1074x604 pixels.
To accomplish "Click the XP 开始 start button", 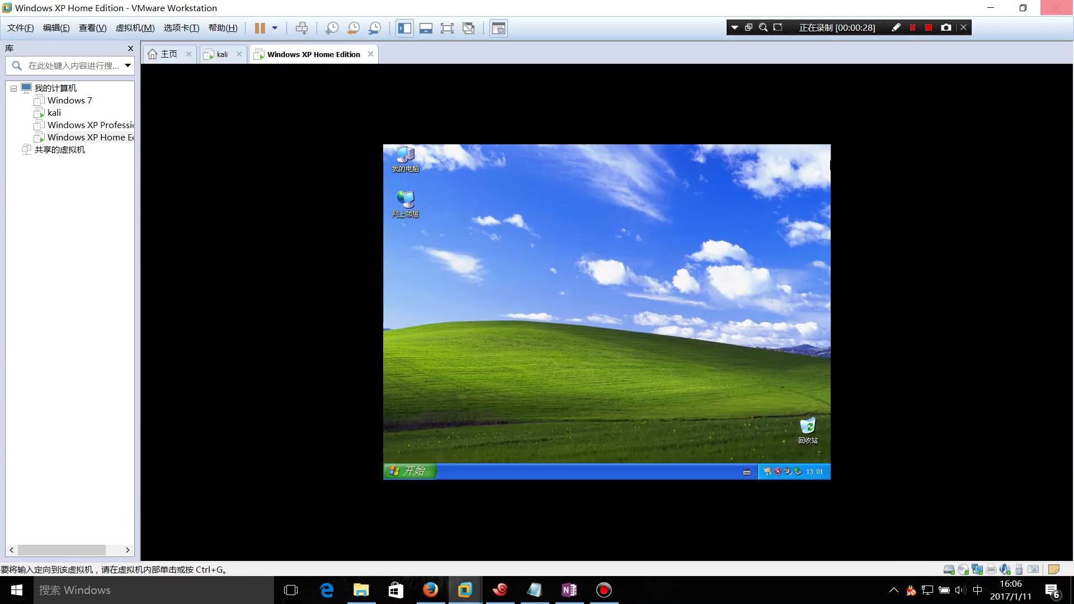I will pyautogui.click(x=409, y=471).
